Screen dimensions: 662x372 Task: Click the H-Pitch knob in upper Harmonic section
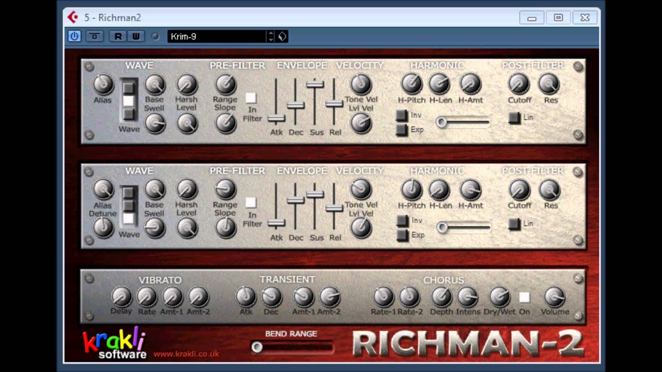(x=412, y=83)
